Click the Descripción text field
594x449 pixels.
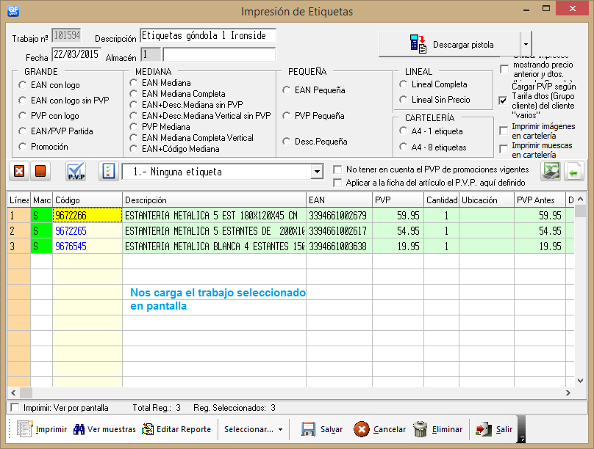click(208, 35)
